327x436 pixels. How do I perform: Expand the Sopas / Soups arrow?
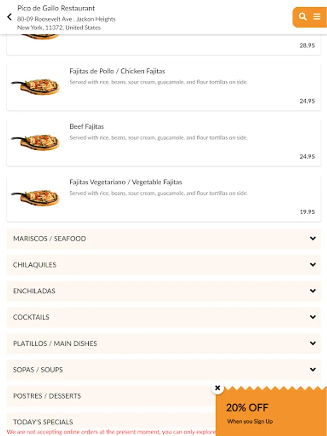(x=313, y=370)
